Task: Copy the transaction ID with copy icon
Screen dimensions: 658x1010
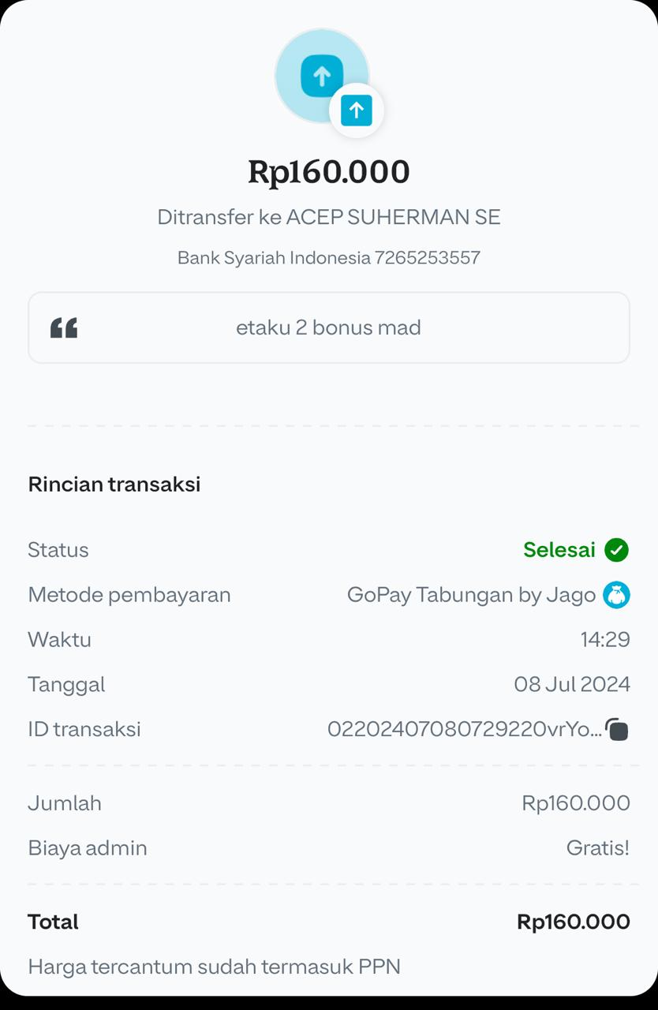Action: pos(617,729)
